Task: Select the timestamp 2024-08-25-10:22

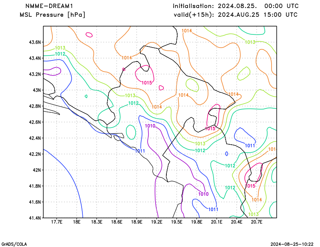Action: pos(292,244)
